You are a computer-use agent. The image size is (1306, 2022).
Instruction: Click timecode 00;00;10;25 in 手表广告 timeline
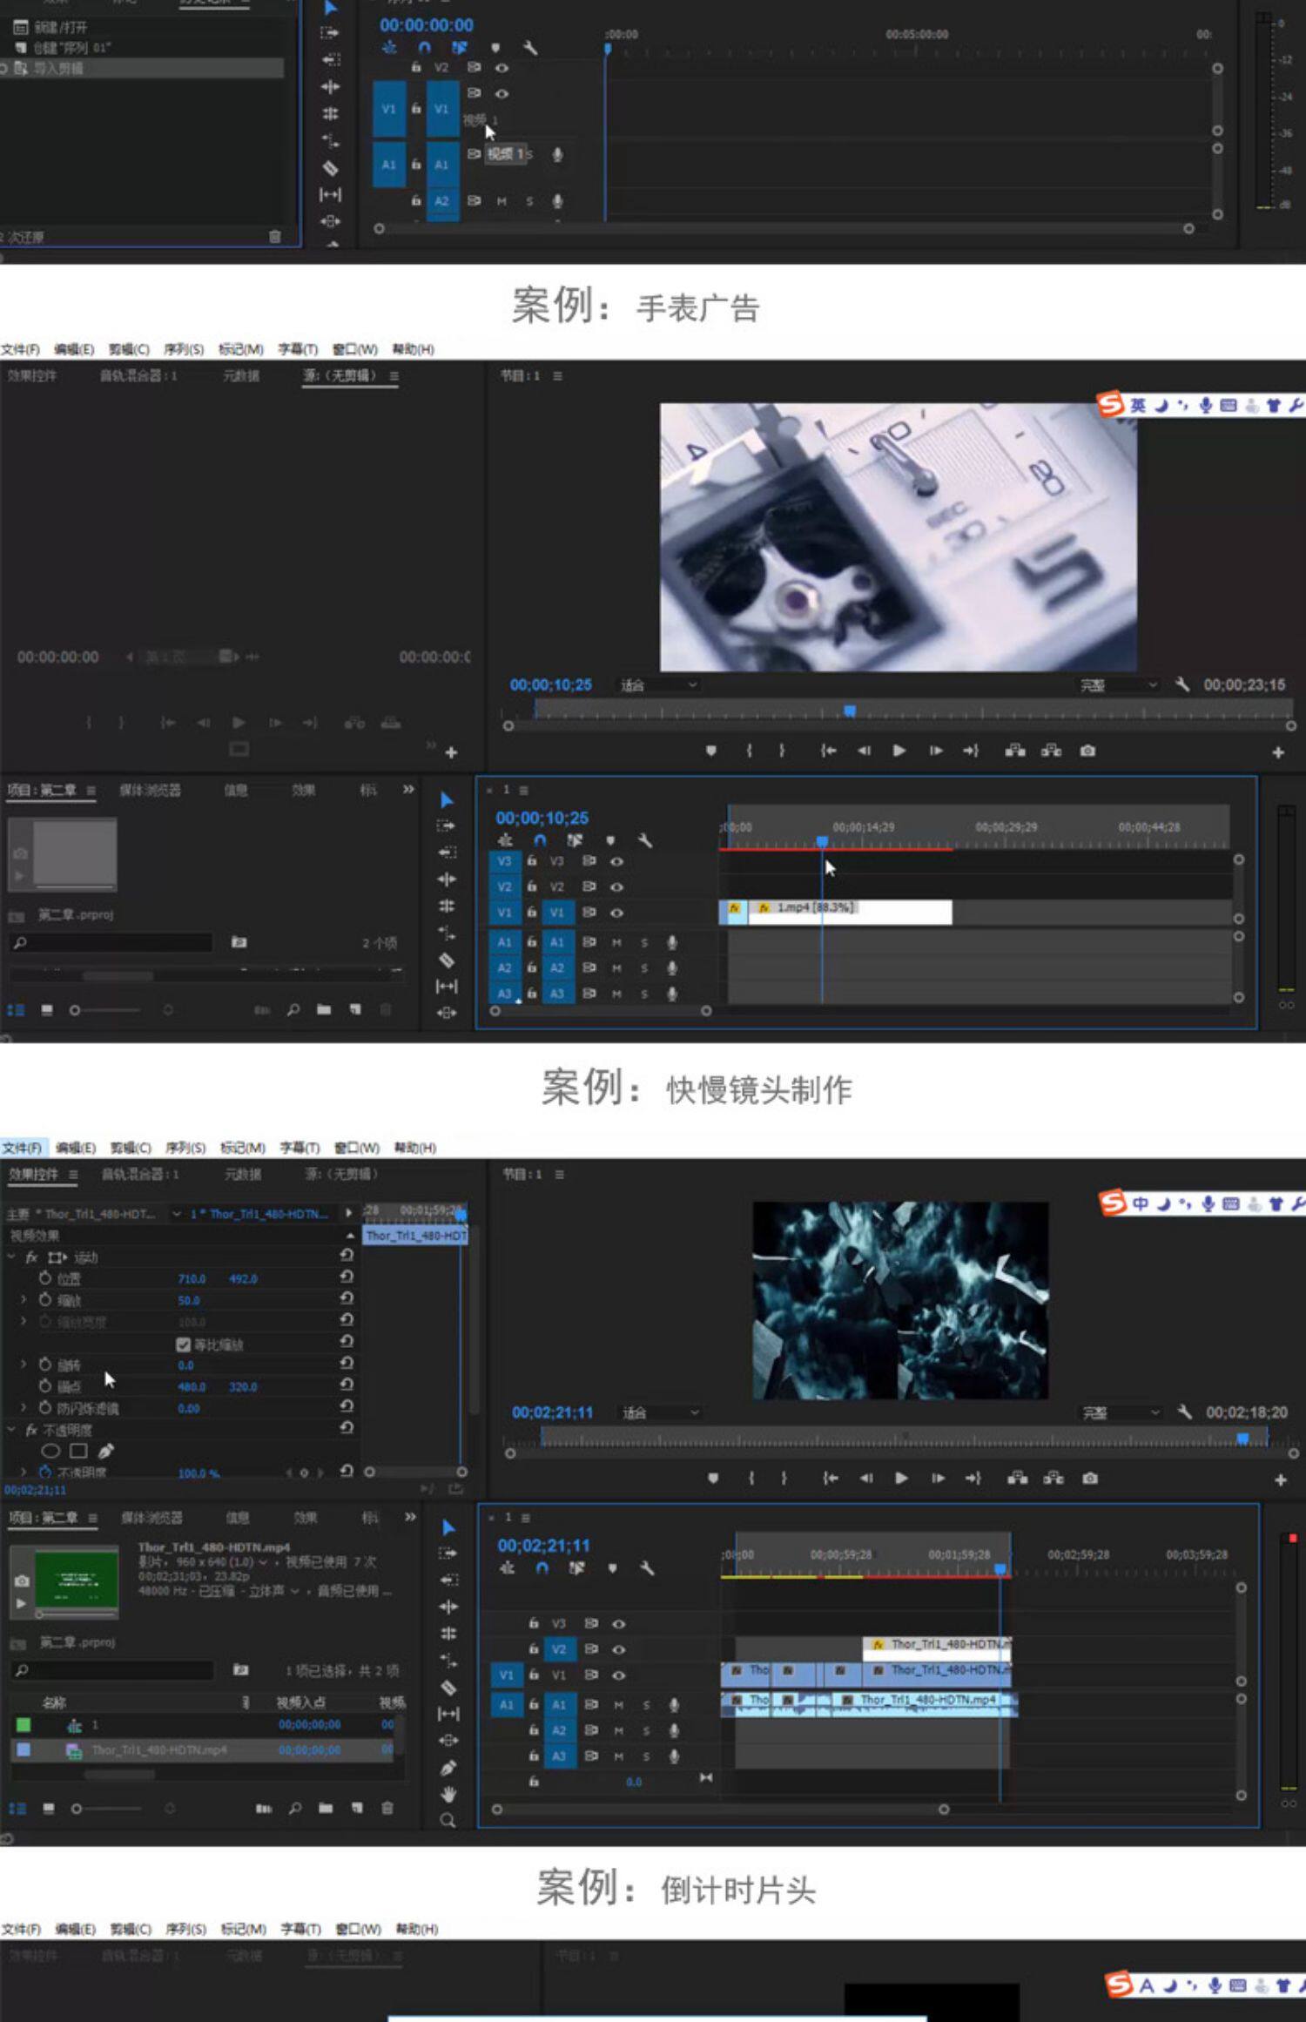click(x=542, y=818)
